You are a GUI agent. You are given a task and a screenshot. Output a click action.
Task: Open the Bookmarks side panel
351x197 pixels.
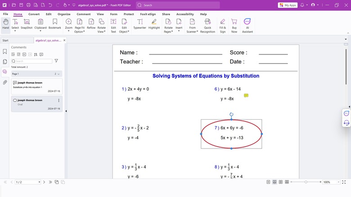[4, 52]
